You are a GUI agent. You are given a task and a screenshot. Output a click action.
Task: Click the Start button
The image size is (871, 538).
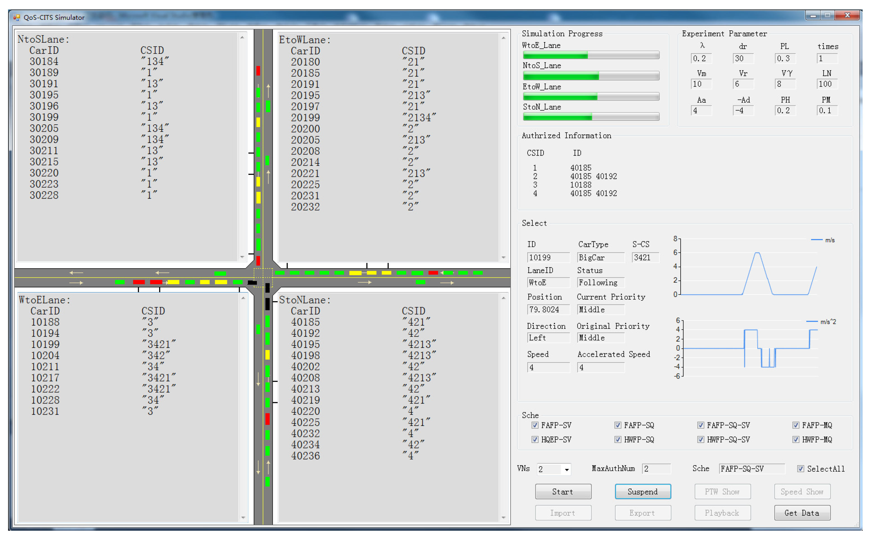point(563,491)
